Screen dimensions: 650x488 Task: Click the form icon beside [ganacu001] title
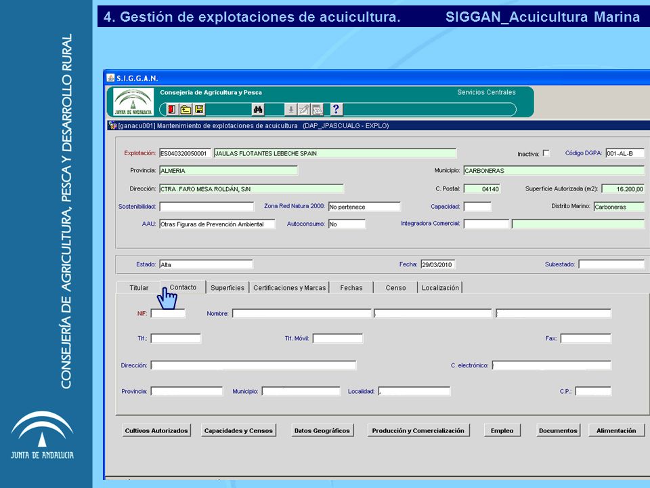112,125
